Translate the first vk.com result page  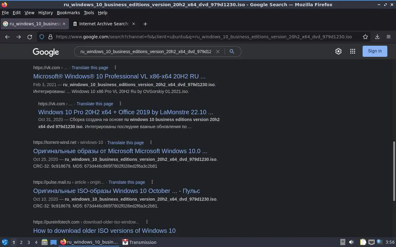pos(90,68)
